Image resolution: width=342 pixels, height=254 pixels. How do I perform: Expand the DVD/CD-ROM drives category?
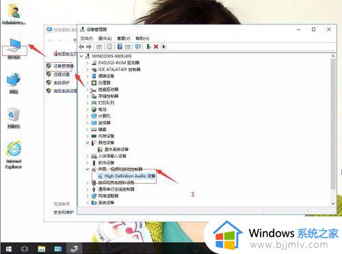(x=88, y=63)
